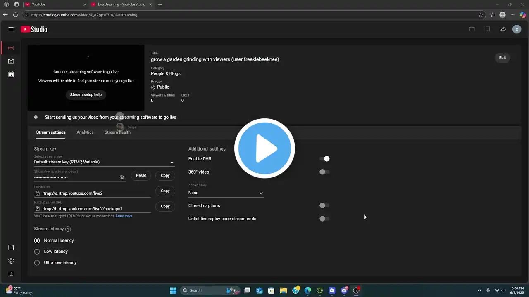Click the lock icon beside Stream URL
This screenshot has height=297, width=529.
pos(38,193)
